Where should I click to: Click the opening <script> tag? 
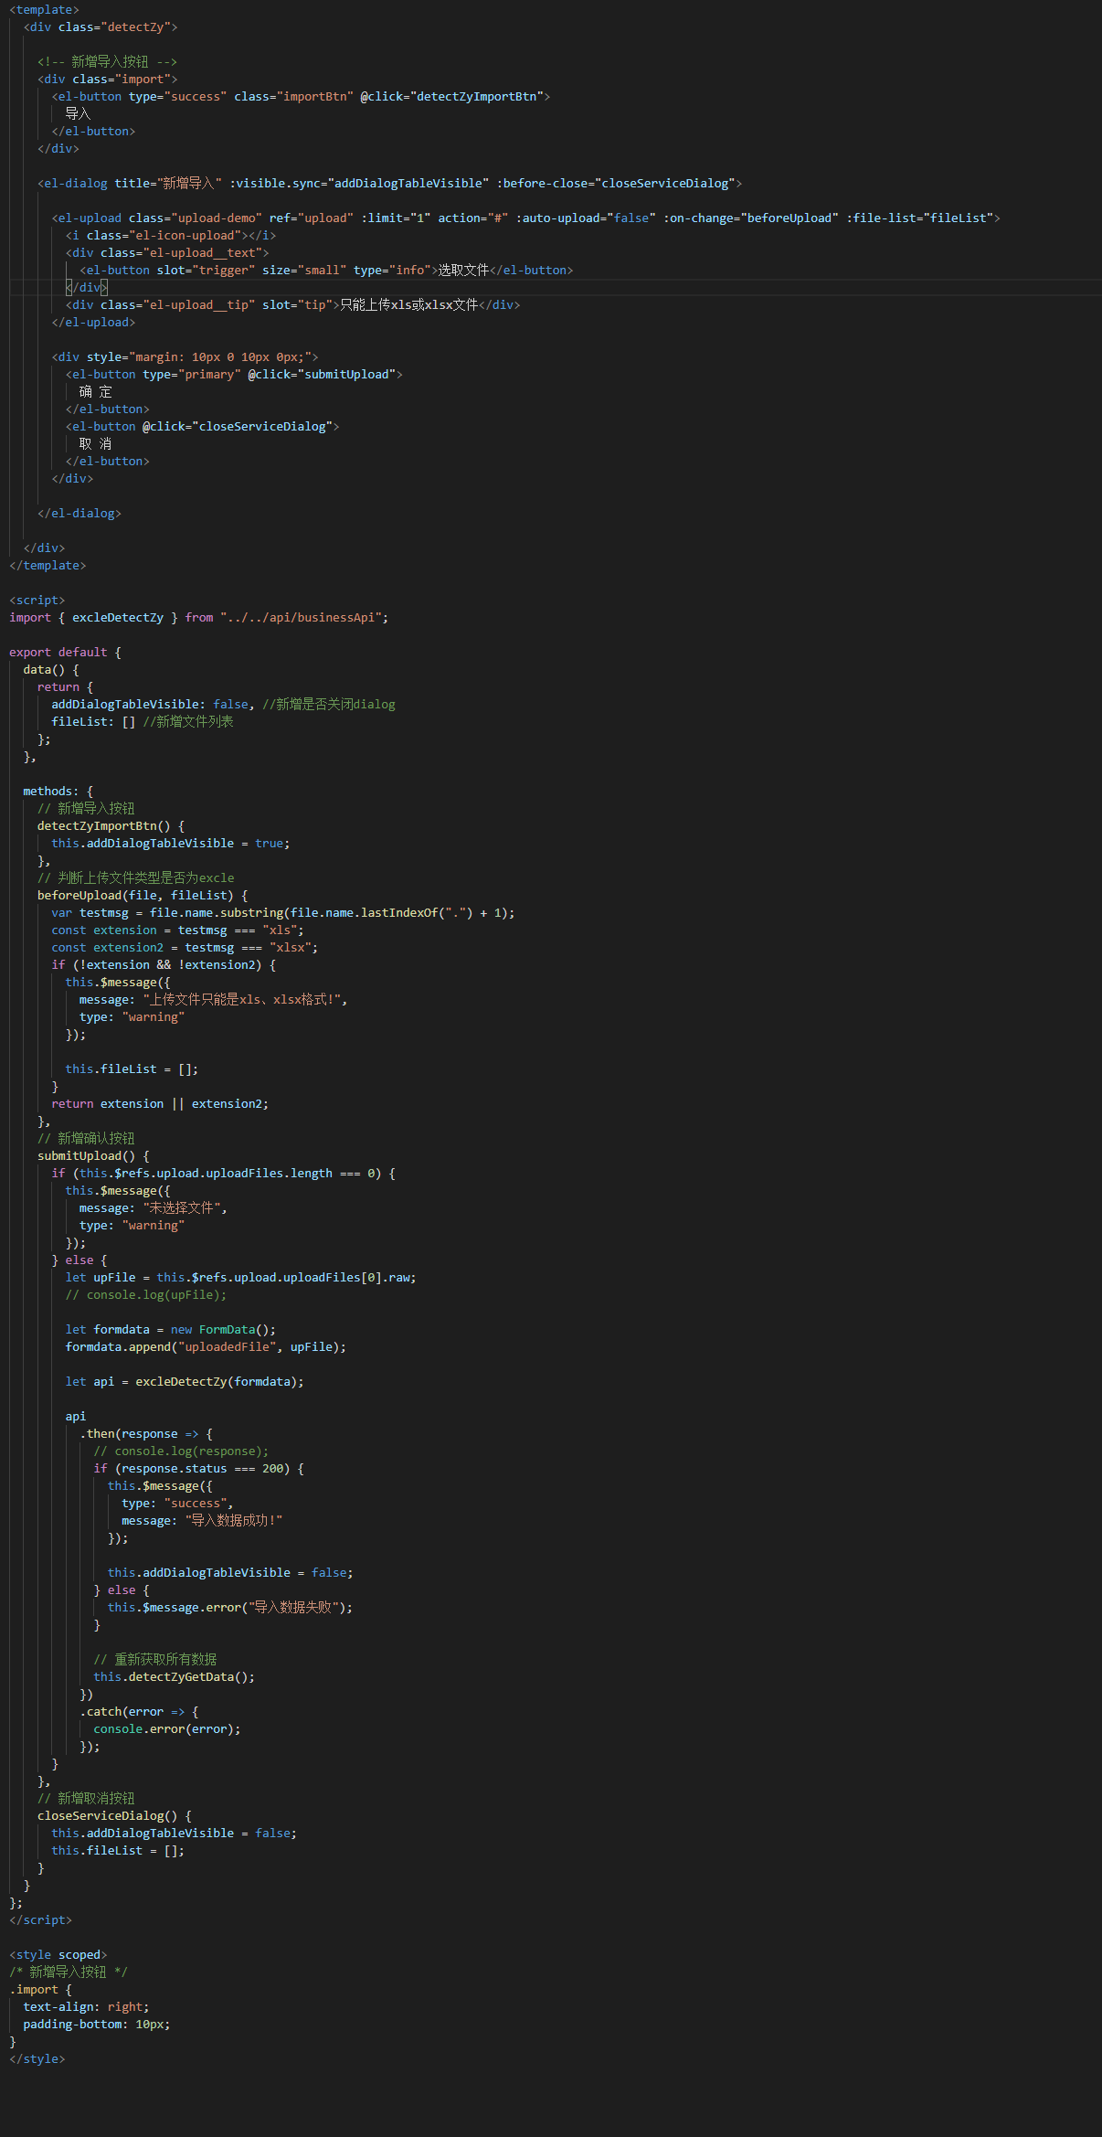(x=37, y=600)
